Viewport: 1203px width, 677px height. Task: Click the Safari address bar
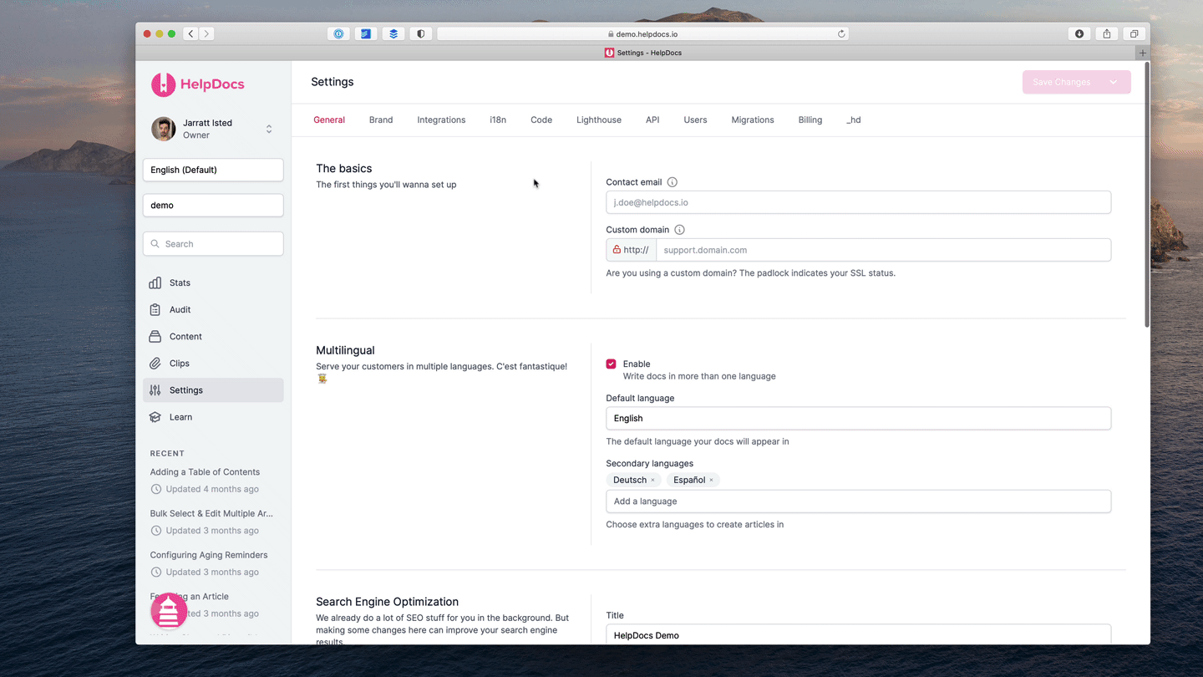click(642, 33)
